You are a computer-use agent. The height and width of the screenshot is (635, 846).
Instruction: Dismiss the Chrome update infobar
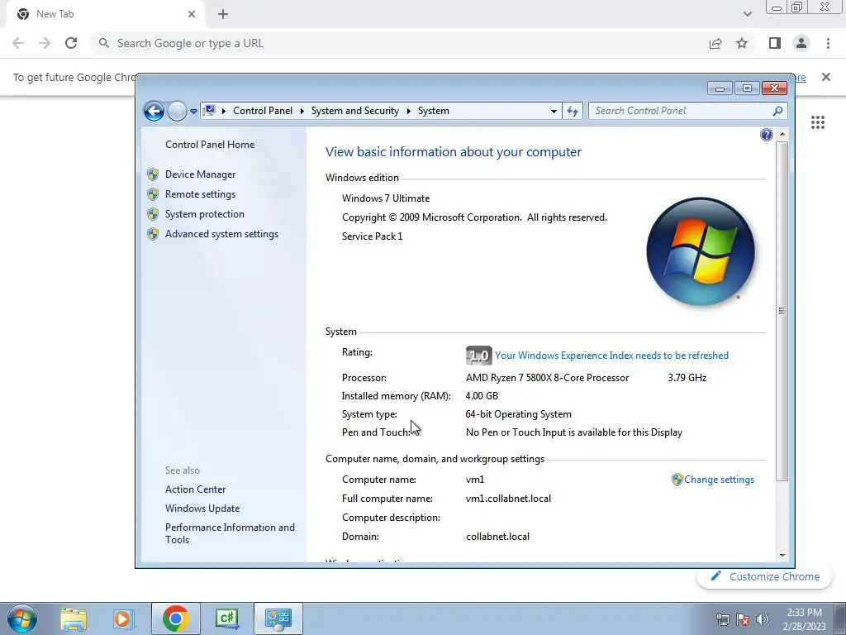click(826, 77)
